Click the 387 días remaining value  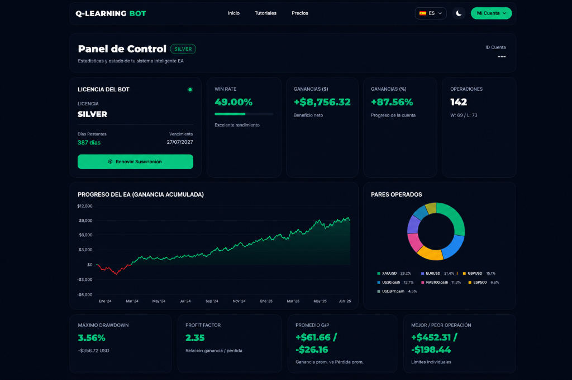click(89, 143)
